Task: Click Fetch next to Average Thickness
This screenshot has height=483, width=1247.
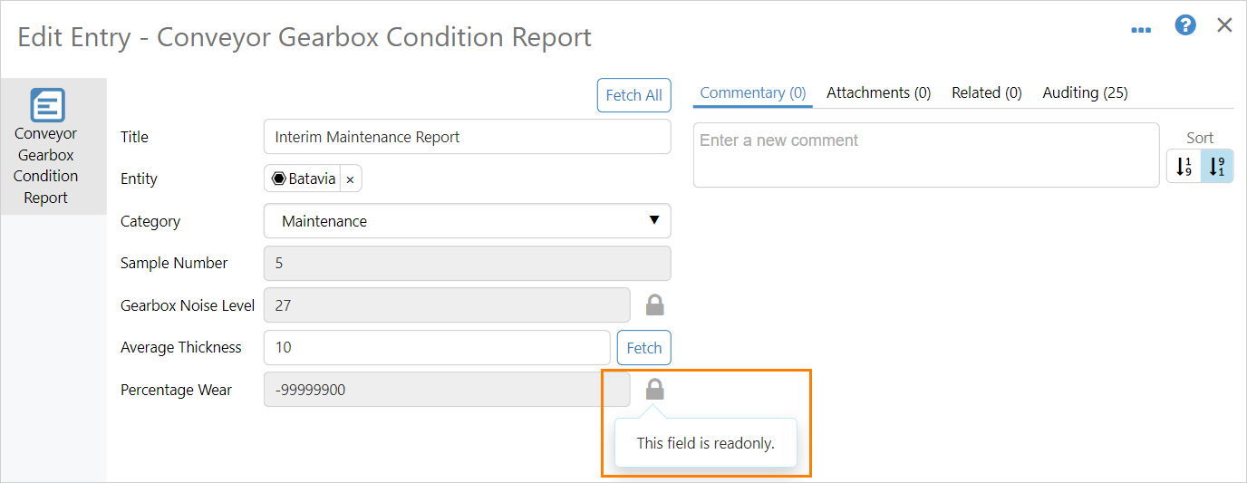Action: click(644, 347)
